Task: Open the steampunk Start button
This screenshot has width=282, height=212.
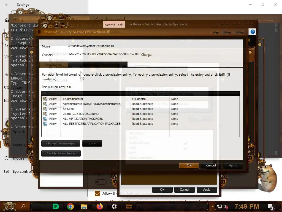Action: click(9, 206)
